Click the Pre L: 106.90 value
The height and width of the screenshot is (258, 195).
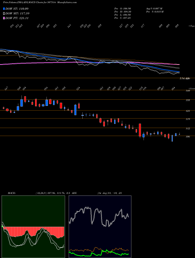(x=122, y=15)
